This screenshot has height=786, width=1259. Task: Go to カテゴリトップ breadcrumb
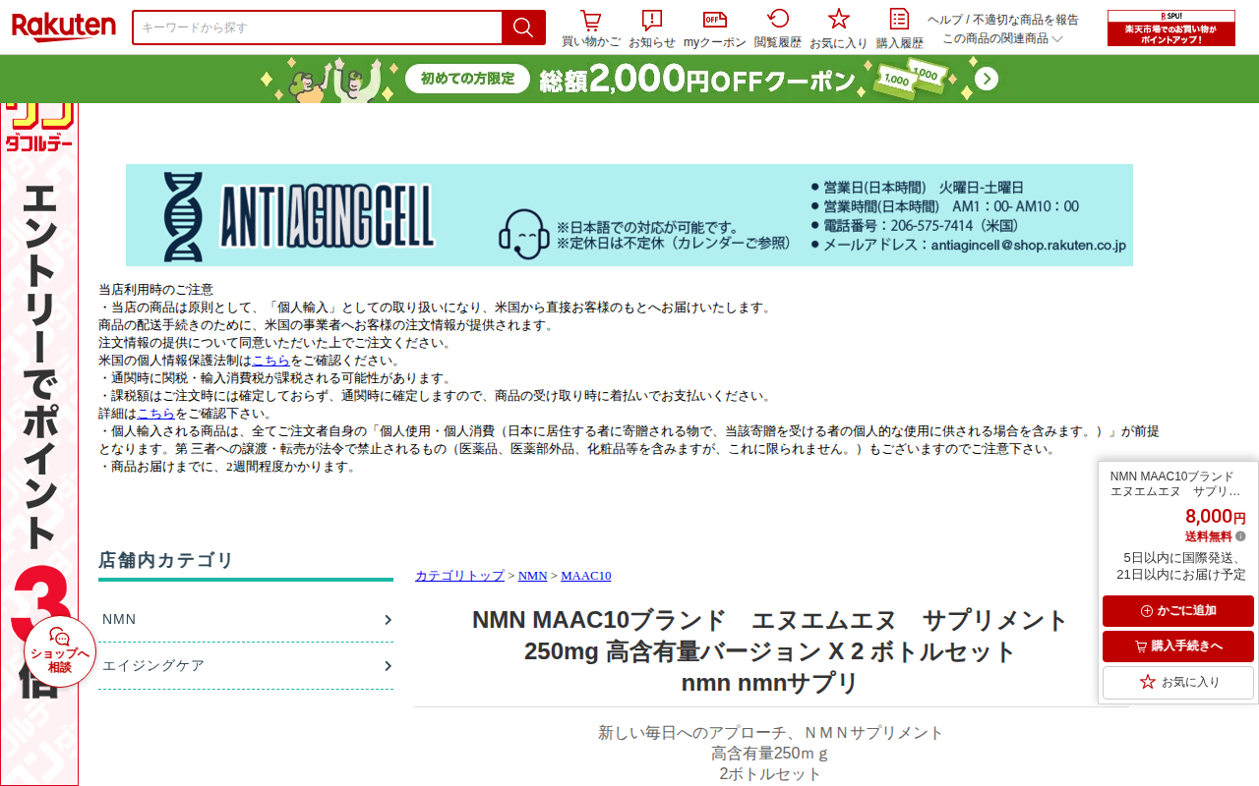[x=459, y=576]
